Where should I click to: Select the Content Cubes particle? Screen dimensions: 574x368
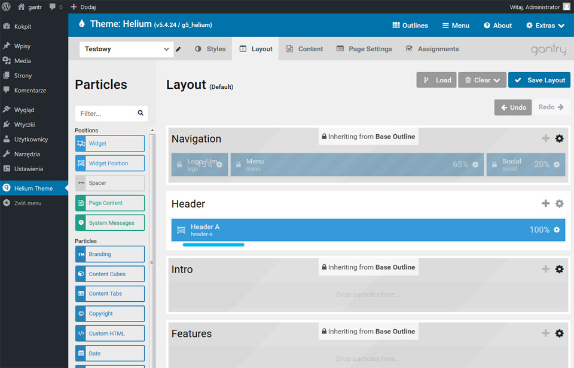click(110, 274)
